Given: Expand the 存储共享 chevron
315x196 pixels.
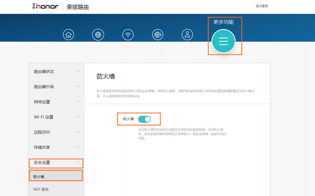Looking at the screenshot, I should pyautogui.click(x=77, y=147).
